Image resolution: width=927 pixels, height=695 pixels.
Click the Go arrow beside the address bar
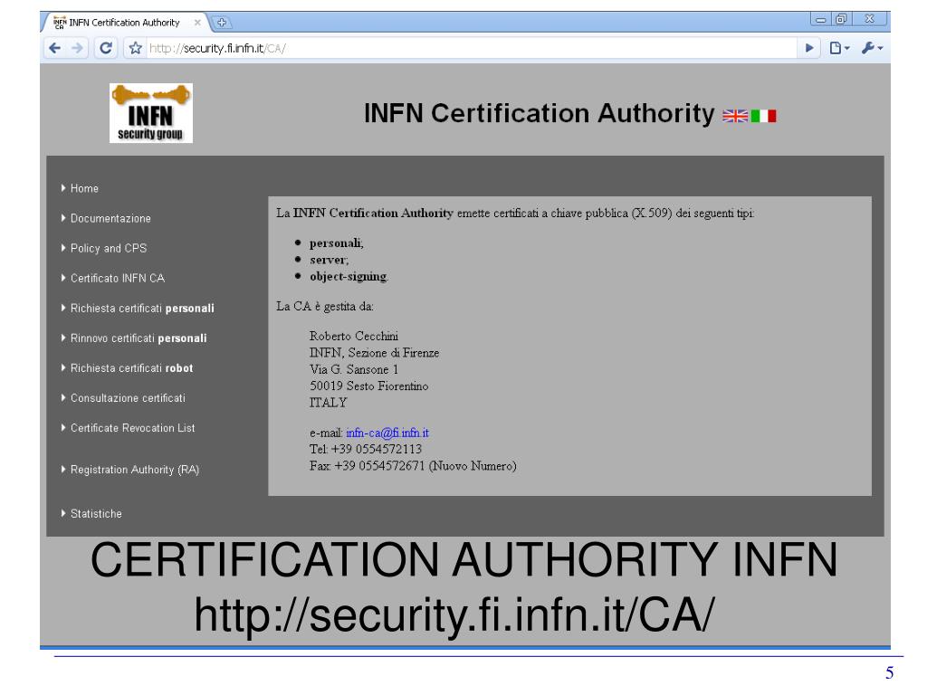(809, 48)
